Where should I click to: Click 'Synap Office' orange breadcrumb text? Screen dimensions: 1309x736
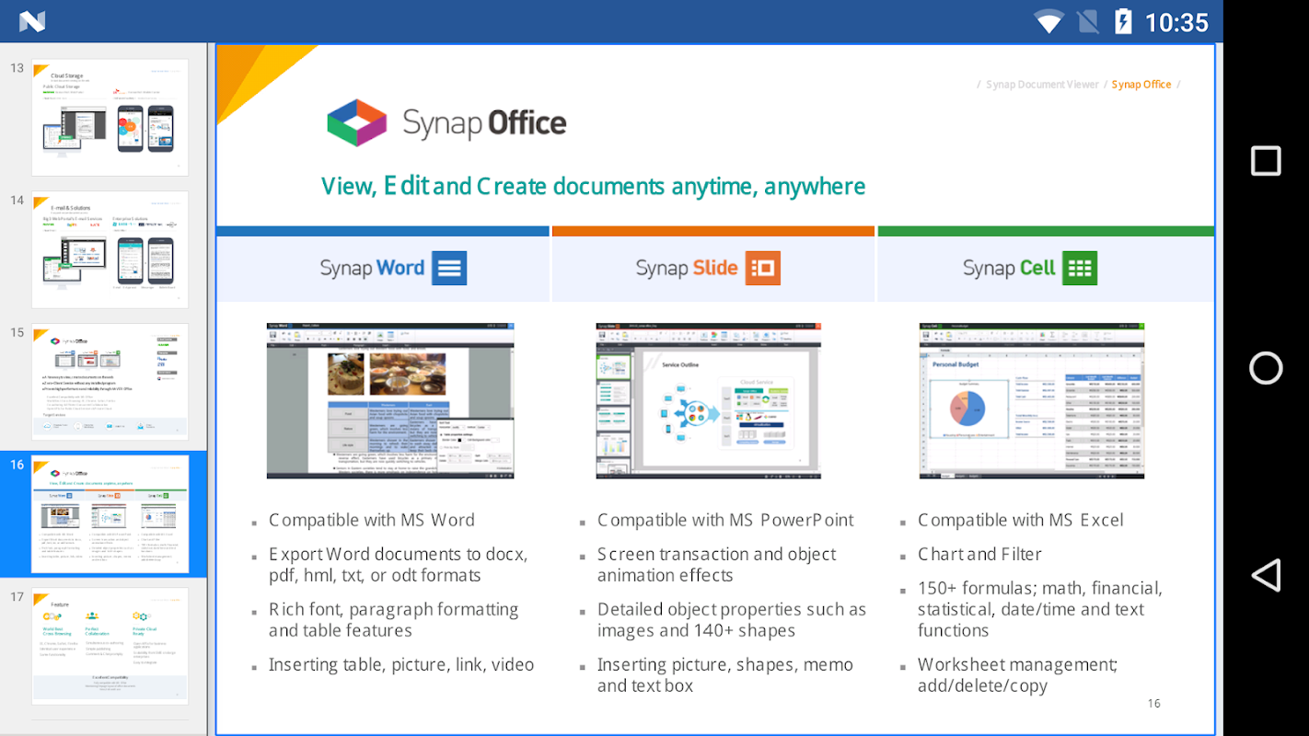pyautogui.click(x=1141, y=85)
